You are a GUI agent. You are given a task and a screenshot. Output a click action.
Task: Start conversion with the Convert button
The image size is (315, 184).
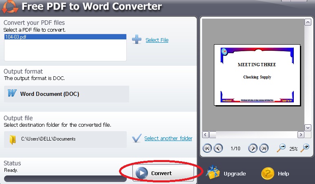click(x=163, y=173)
